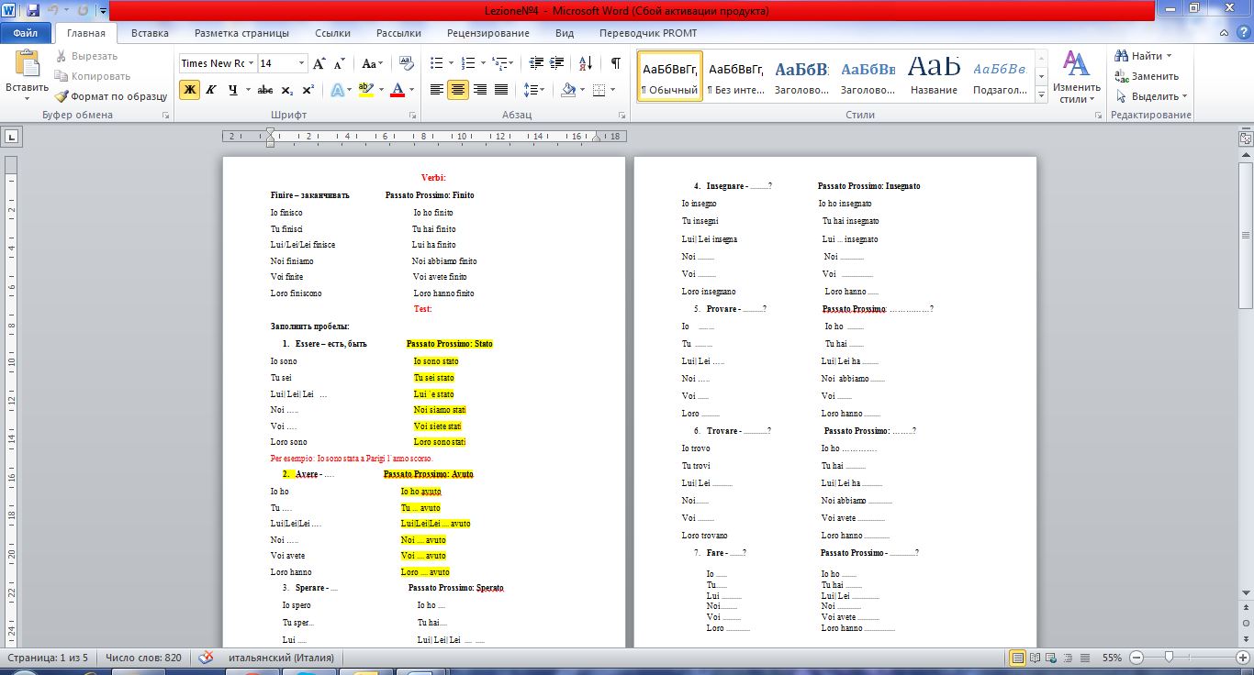
Task: Zoom out with the minus button
Action: pyautogui.click(x=1136, y=658)
